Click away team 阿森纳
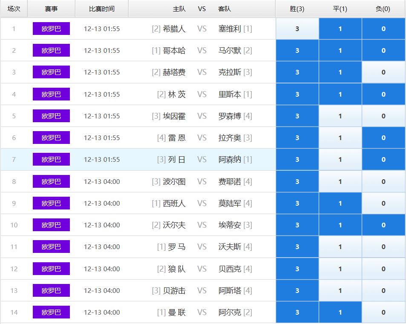This screenshot has width=406, height=324. click(x=230, y=159)
